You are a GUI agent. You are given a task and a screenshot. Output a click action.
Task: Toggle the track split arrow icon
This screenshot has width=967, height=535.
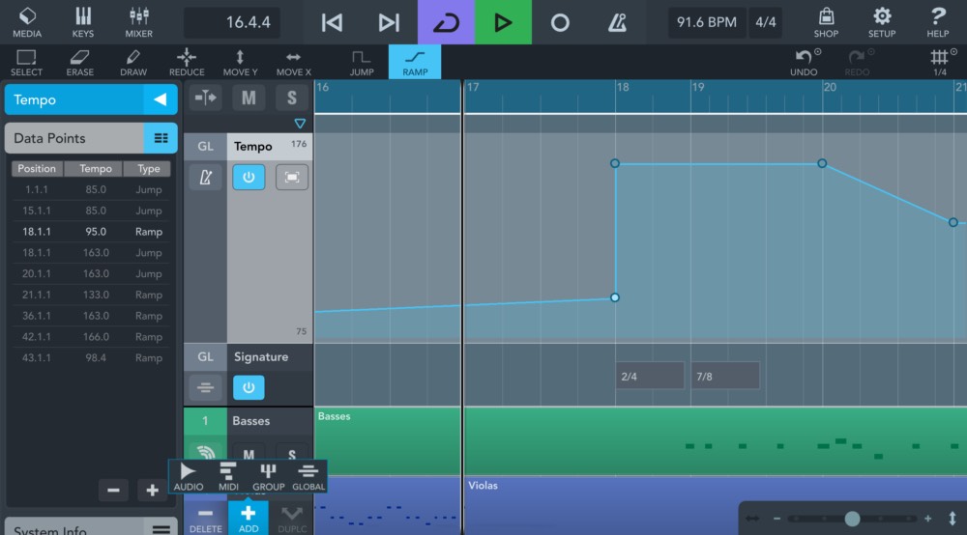pos(205,98)
